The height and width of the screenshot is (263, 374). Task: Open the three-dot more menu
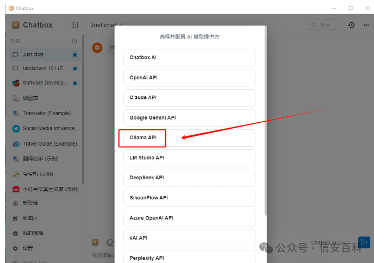(366, 25)
